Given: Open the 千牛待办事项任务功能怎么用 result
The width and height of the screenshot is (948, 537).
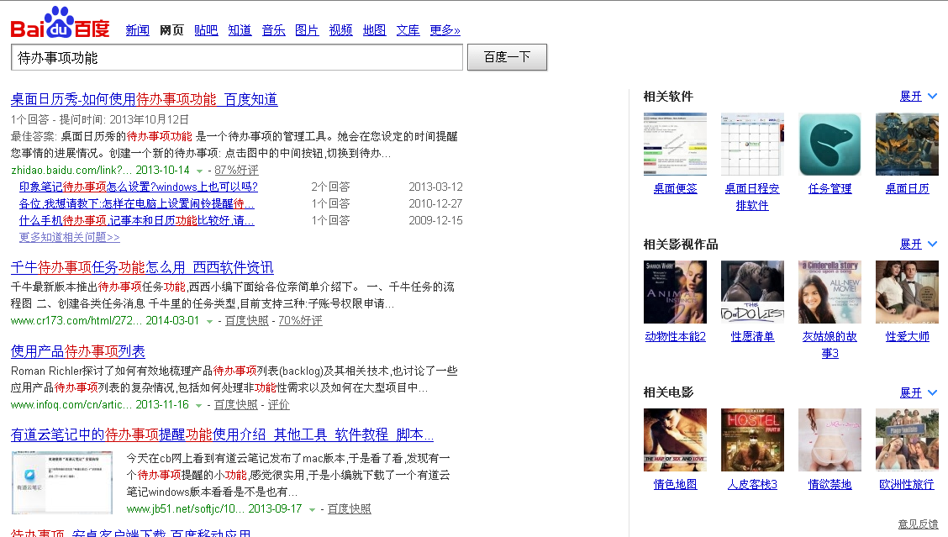Looking at the screenshot, I should [142, 268].
